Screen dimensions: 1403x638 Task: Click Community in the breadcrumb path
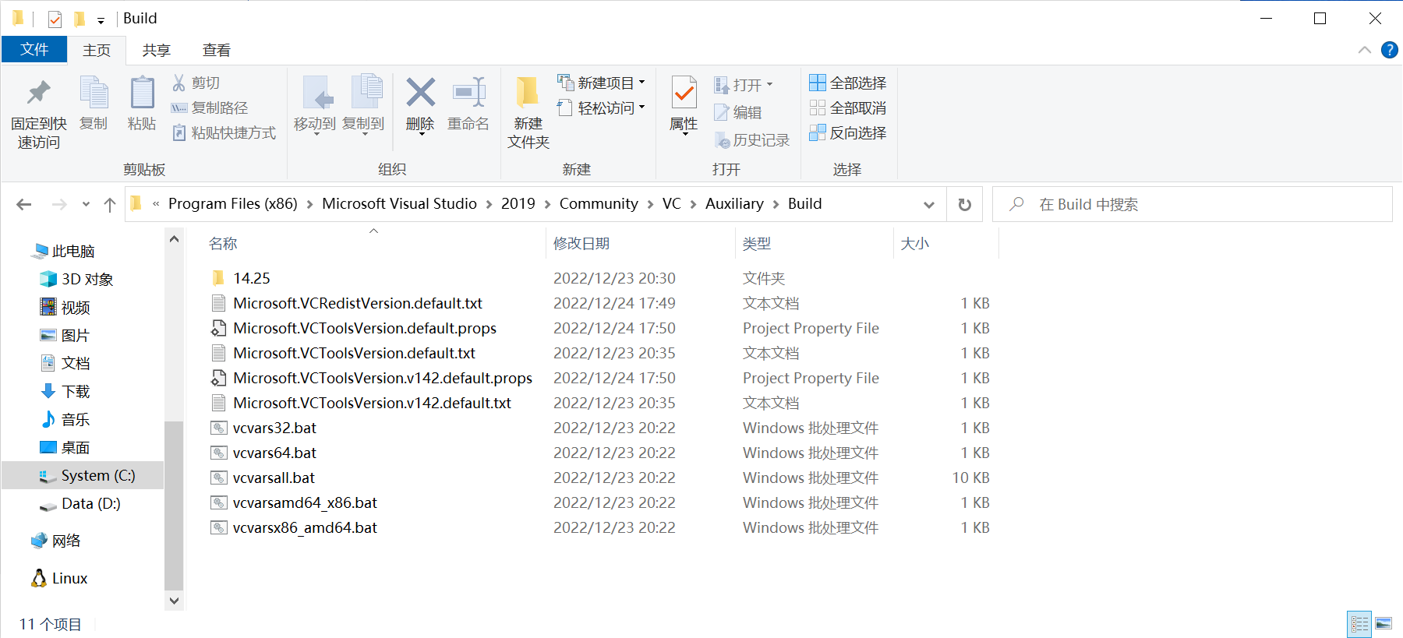598,204
